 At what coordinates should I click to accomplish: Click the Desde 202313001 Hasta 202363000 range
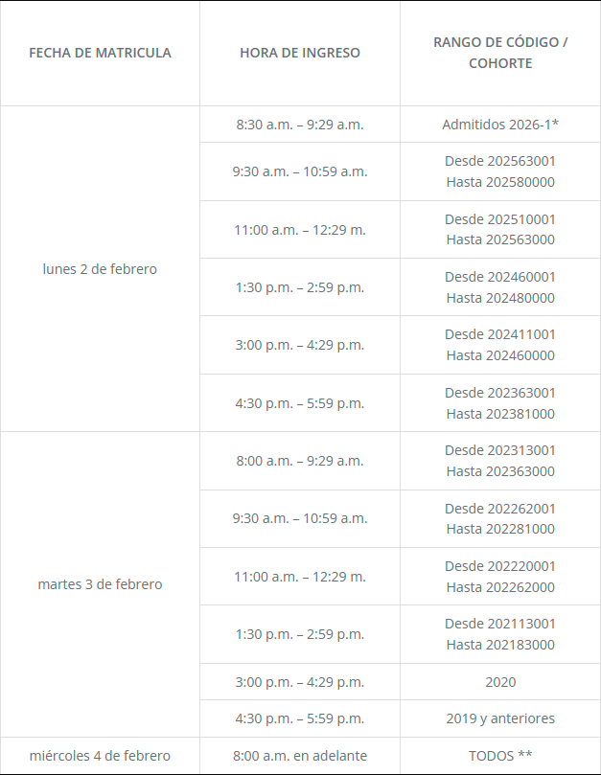[x=500, y=461]
